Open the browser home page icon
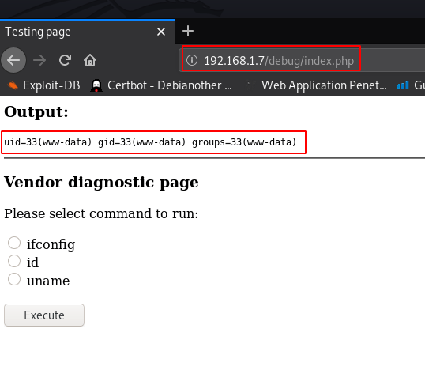 [90, 60]
